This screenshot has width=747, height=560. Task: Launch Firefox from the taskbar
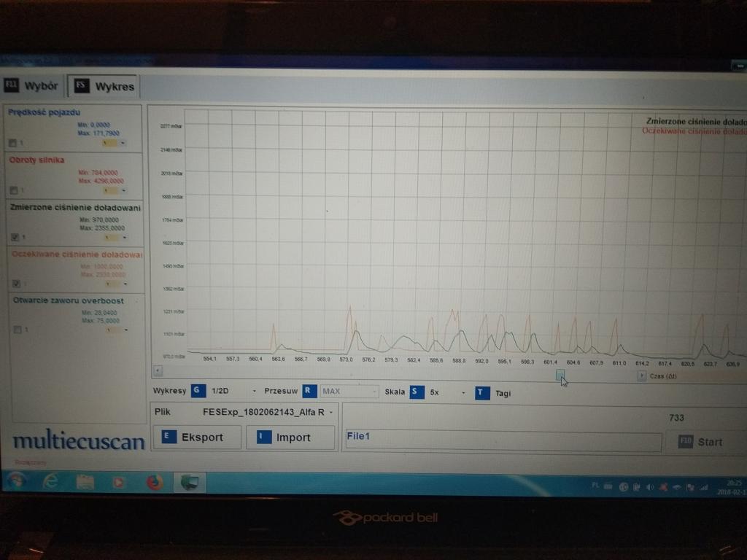154,483
